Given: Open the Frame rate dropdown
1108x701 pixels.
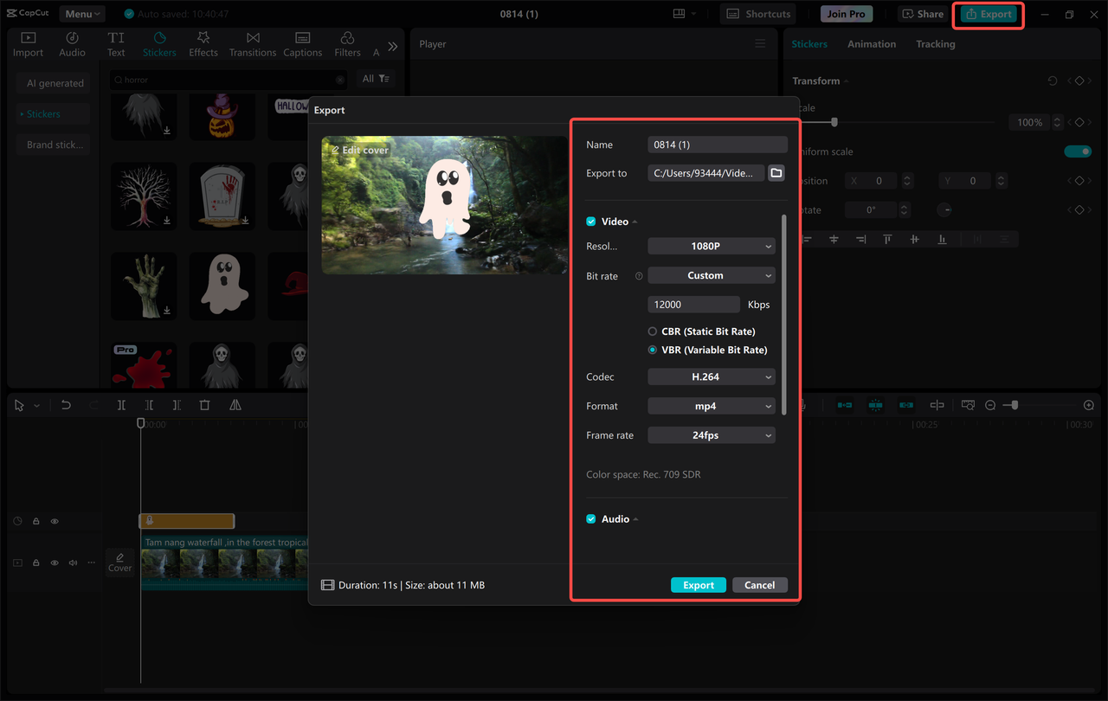Looking at the screenshot, I should 711,434.
